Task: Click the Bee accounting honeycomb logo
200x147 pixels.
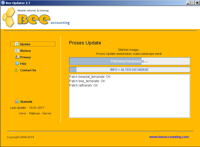Action: coord(9,17)
